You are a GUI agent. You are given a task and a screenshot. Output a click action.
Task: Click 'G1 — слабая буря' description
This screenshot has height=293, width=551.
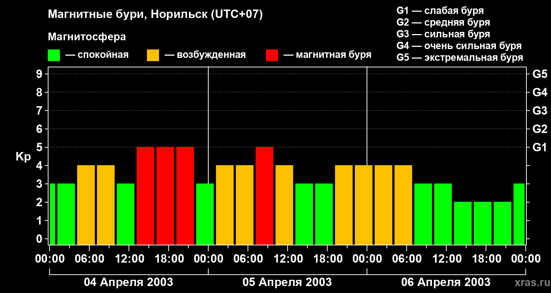pyautogui.click(x=440, y=11)
